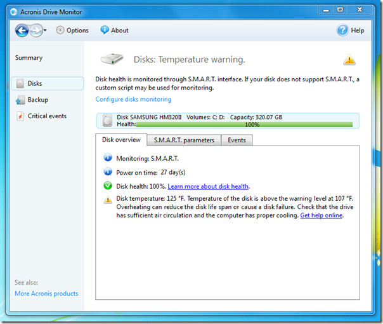Click the hard drive icon beside the heading
The height and width of the screenshot is (324, 383).
click(x=112, y=59)
